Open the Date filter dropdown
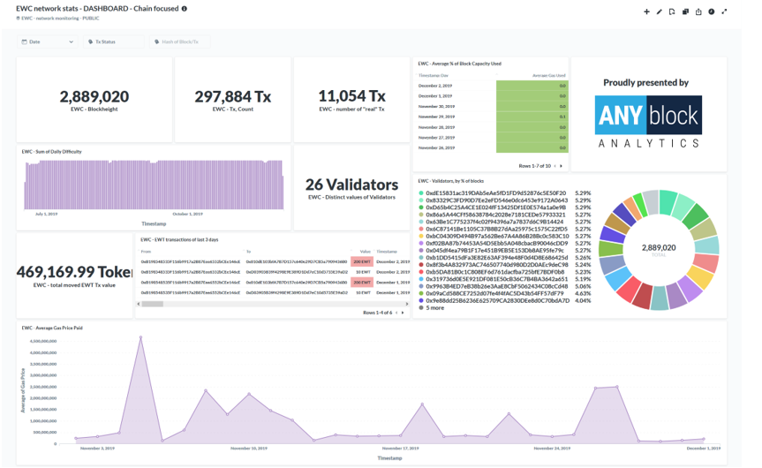Viewport: 762px width, 468px height. click(x=48, y=42)
